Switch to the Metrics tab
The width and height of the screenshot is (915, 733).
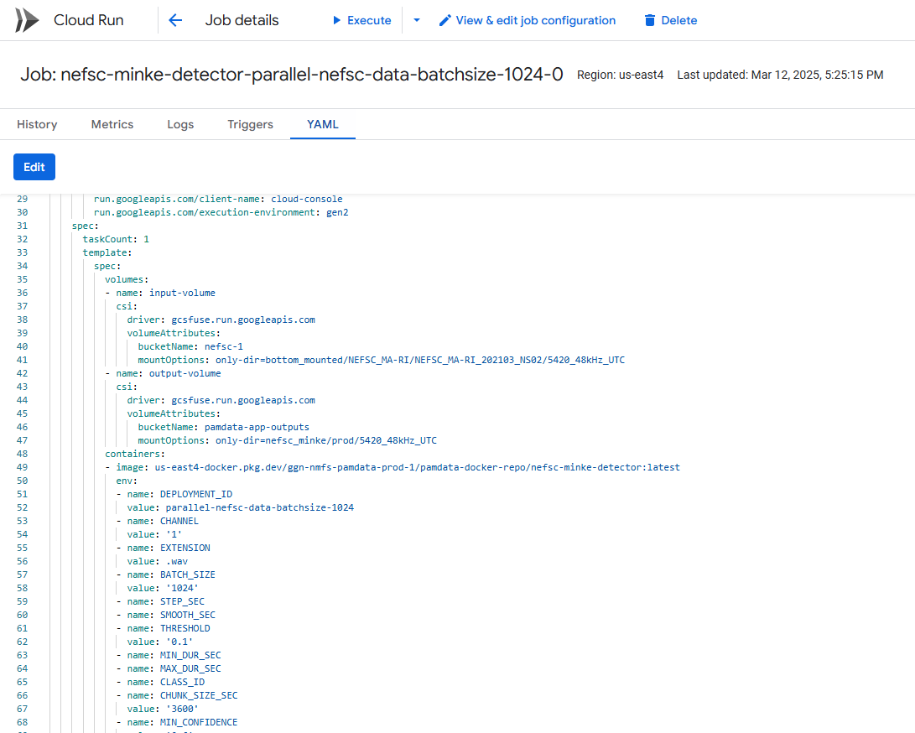coord(112,124)
